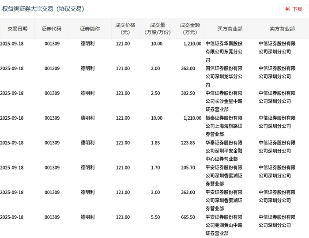Click amount 1,210.00 in the 恒泰证券 row
Viewport: 309px width, 238px height.
point(192,118)
